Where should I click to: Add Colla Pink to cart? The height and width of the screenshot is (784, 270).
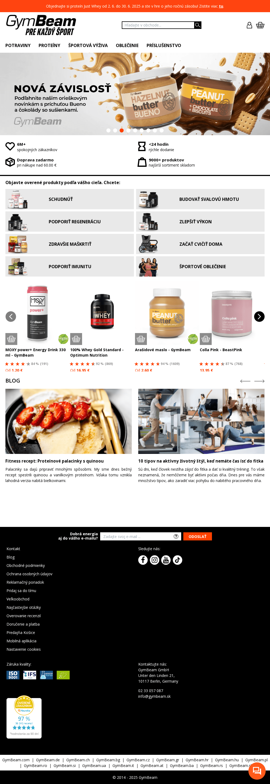point(205,339)
